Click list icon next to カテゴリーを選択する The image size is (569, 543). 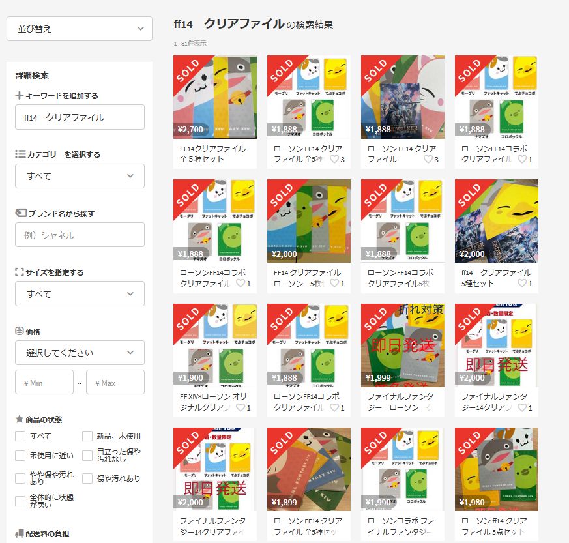point(20,154)
